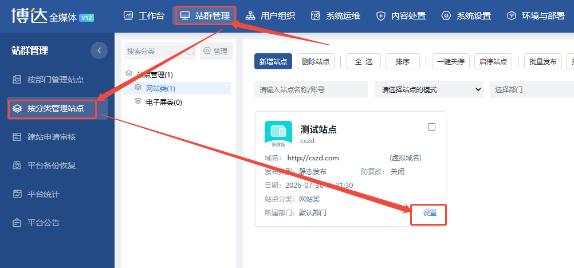Open 设置 link on 测试站点 card
Screen dimensions: 574x268
point(430,212)
